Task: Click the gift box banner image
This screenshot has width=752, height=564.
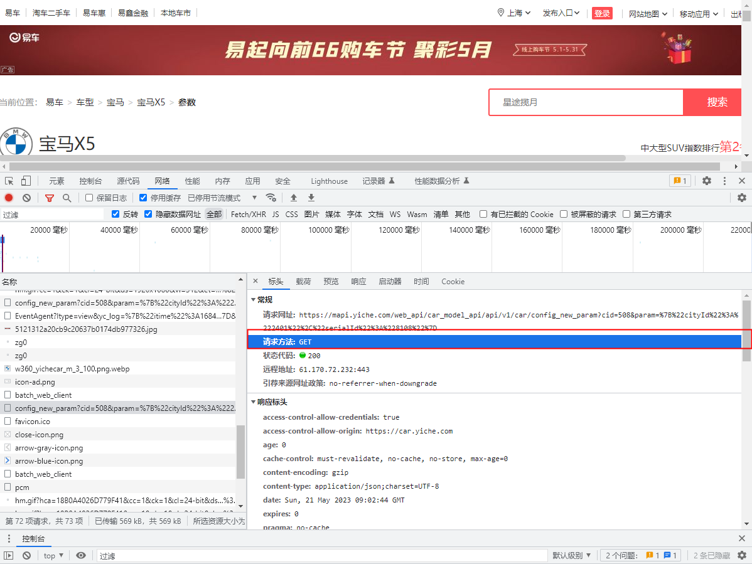Action: [677, 48]
